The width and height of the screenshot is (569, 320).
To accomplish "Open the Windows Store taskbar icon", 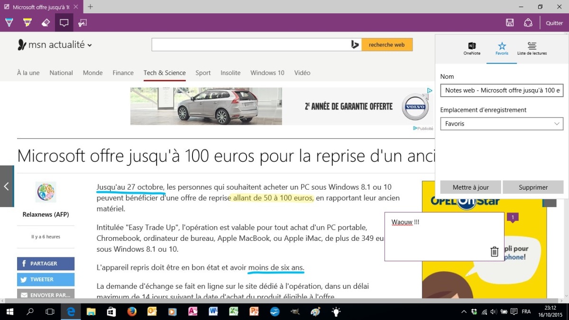I will 111,311.
